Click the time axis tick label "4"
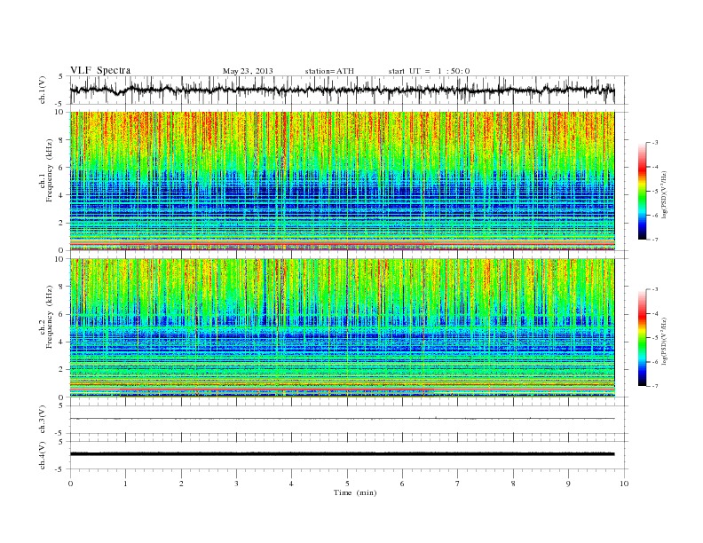The height and width of the screenshot is (543, 703). point(291,484)
